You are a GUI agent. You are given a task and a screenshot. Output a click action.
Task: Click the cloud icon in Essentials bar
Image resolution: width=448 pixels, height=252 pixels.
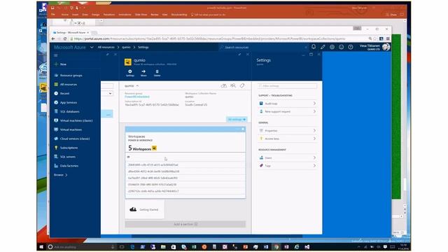224,85
